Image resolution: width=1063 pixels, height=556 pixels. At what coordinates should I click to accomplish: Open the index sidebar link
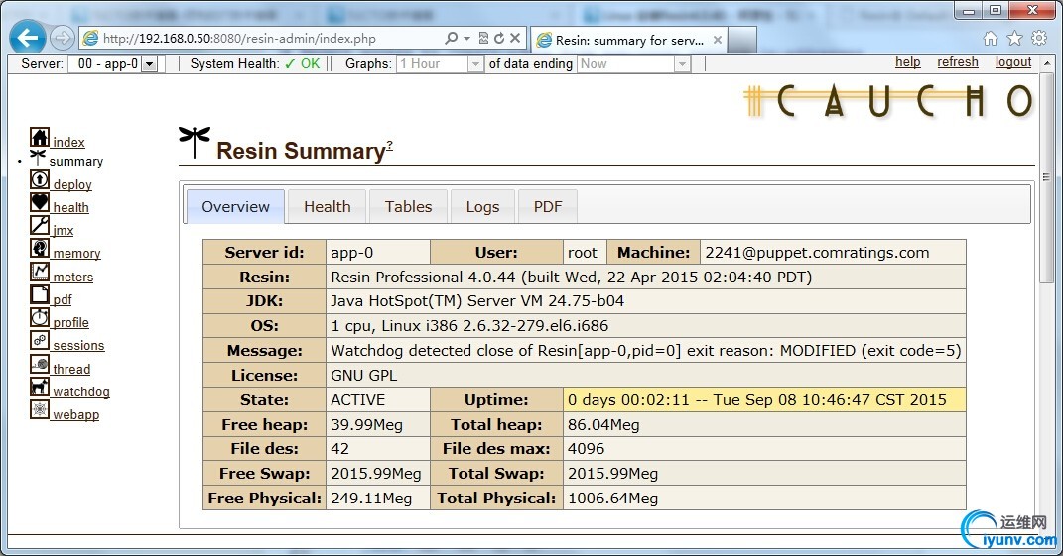(x=68, y=142)
